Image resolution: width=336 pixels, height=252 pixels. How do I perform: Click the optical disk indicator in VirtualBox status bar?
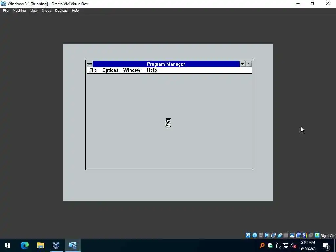255,235
